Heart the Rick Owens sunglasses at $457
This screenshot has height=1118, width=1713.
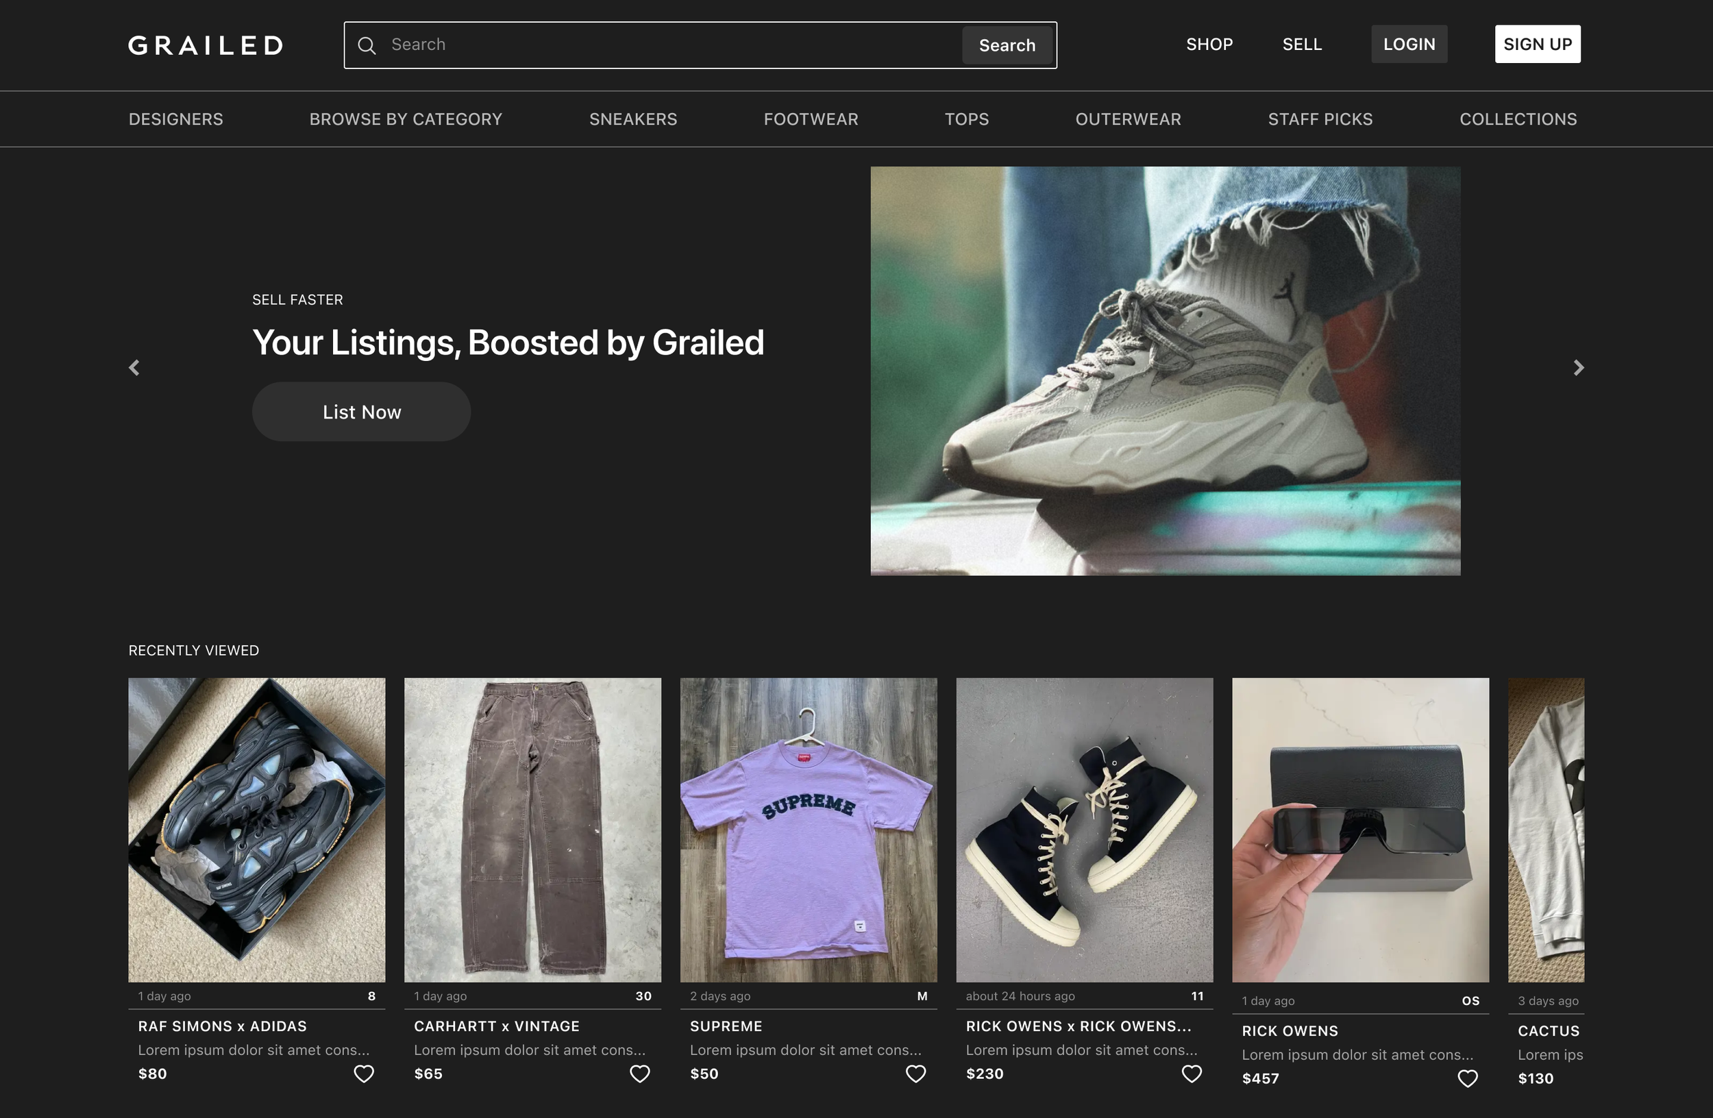pos(1467,1078)
